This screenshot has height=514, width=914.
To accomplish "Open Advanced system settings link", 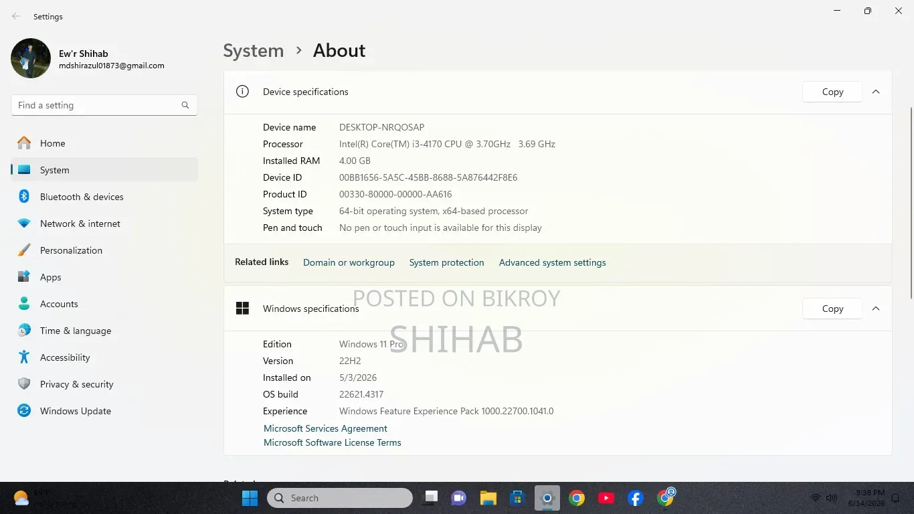I will coord(552,262).
